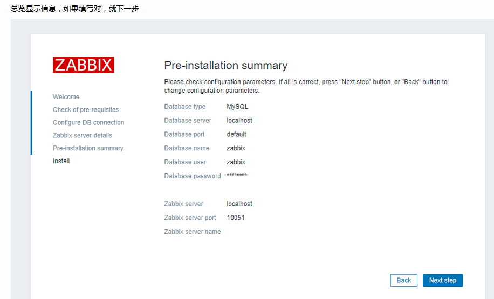Click the Pre-installation summary heading
The height and width of the screenshot is (299, 494).
(225, 65)
